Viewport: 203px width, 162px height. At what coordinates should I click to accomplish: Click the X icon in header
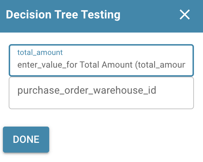pyautogui.click(x=185, y=14)
